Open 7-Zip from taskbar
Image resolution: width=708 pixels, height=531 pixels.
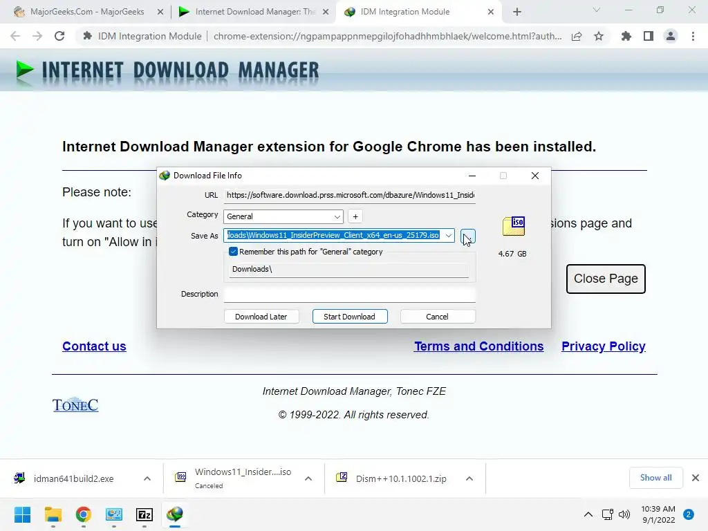click(145, 514)
